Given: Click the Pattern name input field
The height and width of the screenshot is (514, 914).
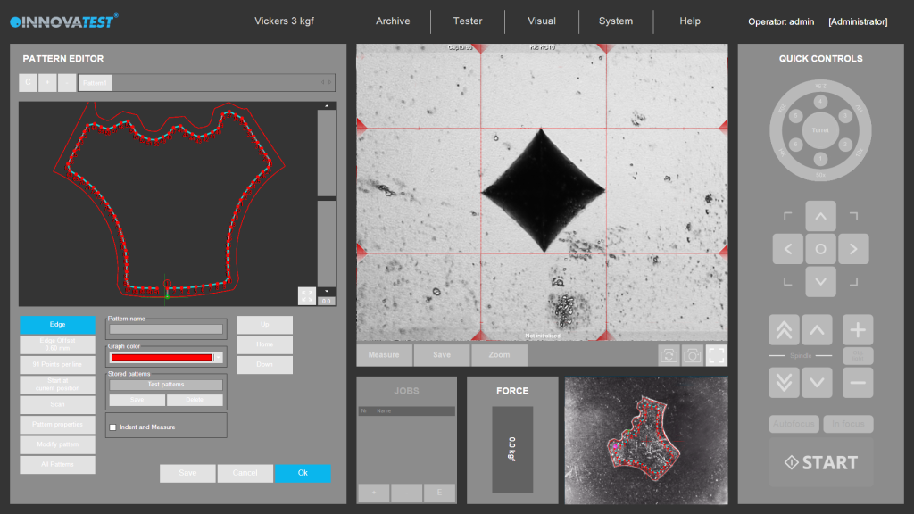Looking at the screenshot, I should [x=165, y=329].
